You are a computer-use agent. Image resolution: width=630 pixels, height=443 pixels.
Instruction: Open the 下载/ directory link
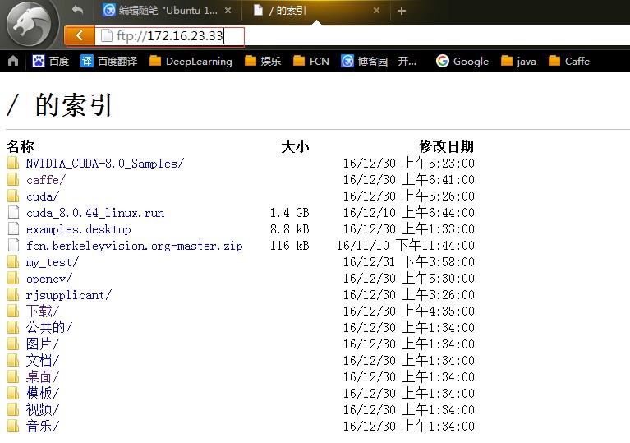tap(42, 311)
